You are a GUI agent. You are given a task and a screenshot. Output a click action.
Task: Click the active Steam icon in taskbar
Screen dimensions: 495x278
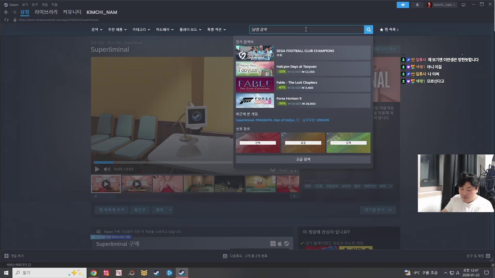pyautogui.click(x=182, y=273)
